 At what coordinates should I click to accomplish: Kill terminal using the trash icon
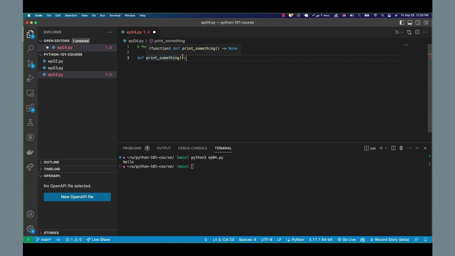click(401, 148)
